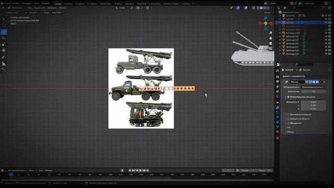Hide Цилиндр.028 using its eye icon
The height and width of the screenshot is (188, 334).
[x=326, y=37]
